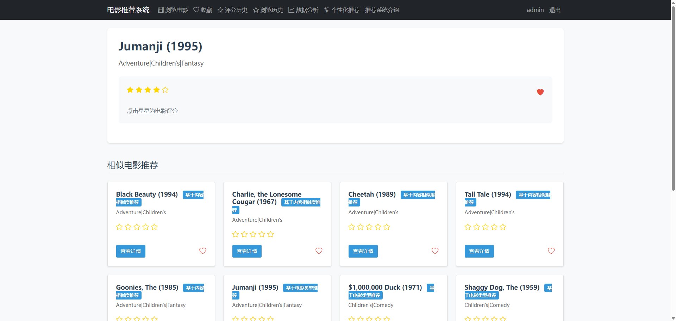Image resolution: width=676 pixels, height=321 pixels.
Task: View details for Black Beauty (1994)
Action: pyautogui.click(x=131, y=251)
